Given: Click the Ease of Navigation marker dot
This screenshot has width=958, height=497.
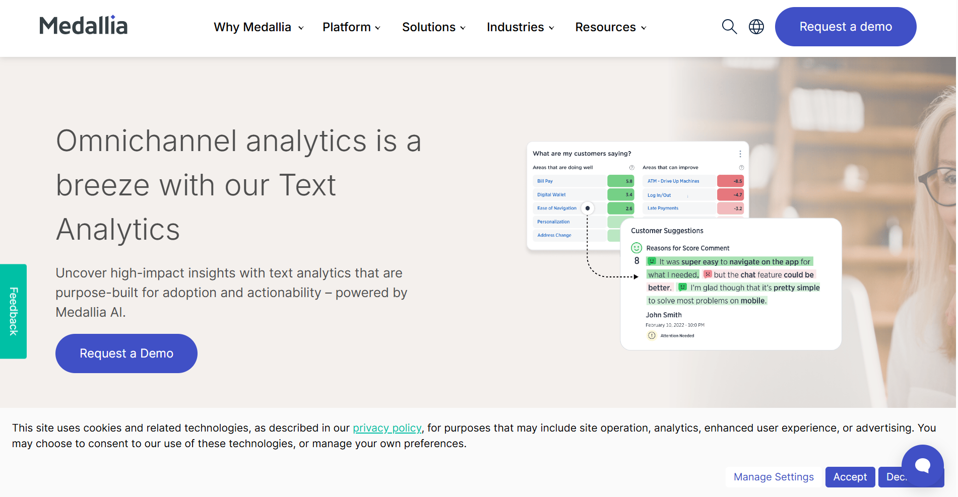Looking at the screenshot, I should 588,208.
